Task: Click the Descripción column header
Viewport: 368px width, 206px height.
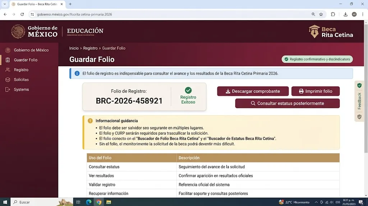Action: 258,158
